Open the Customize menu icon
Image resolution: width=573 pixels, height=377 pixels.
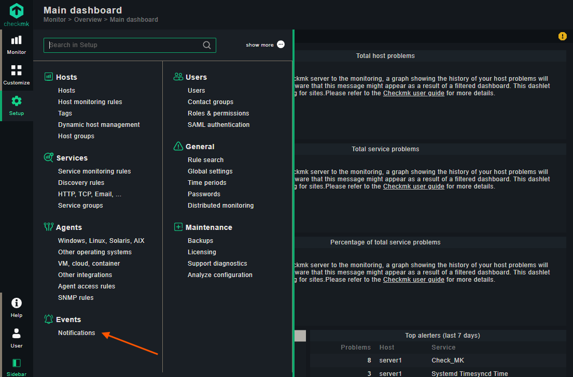coord(17,70)
